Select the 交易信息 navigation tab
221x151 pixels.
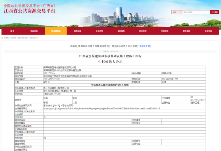tap(56, 31)
